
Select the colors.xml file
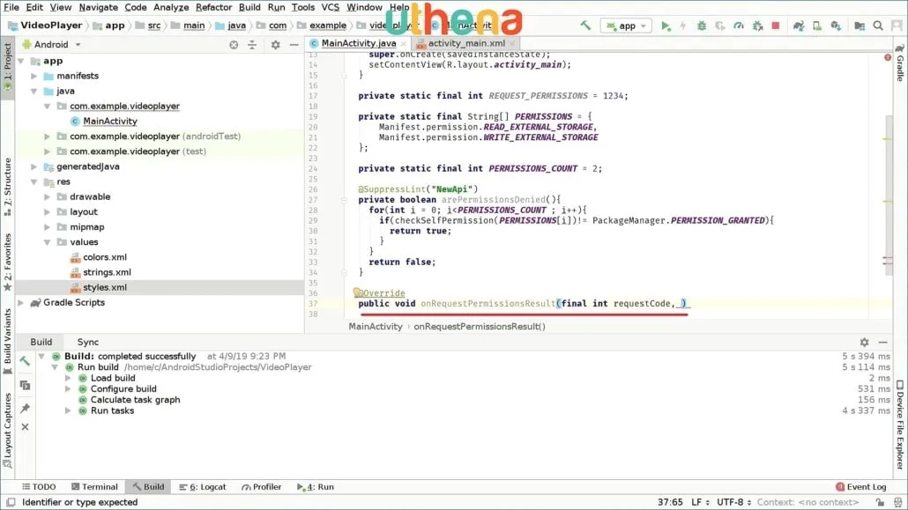point(104,257)
